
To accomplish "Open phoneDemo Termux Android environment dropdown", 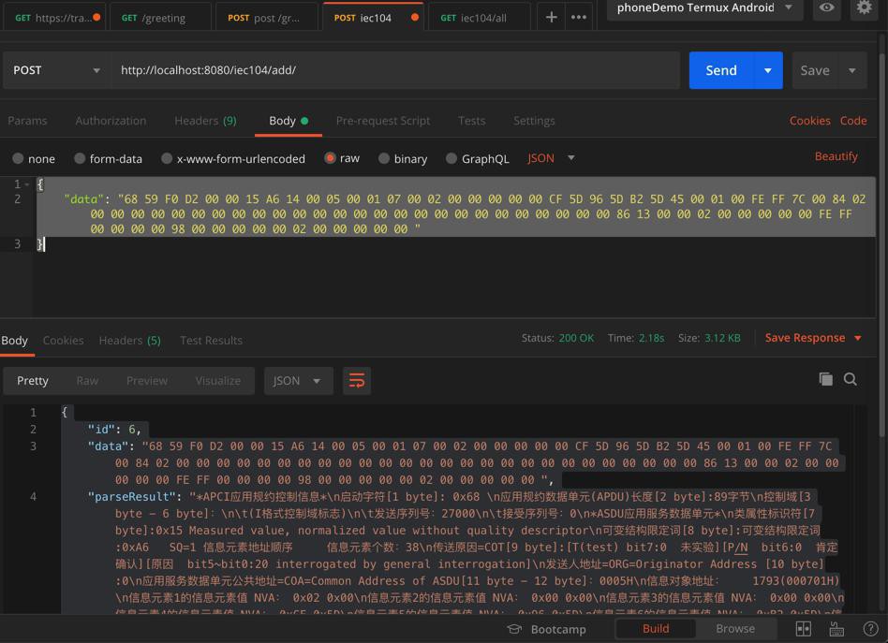I will point(704,7).
